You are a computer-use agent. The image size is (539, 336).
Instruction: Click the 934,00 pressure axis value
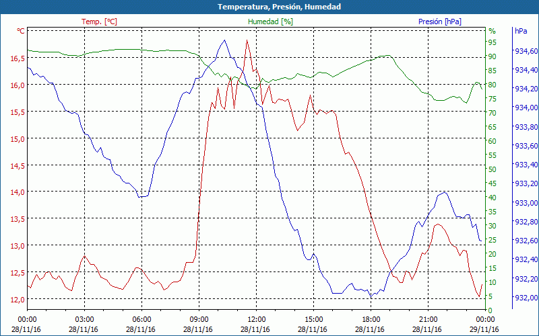(526, 108)
